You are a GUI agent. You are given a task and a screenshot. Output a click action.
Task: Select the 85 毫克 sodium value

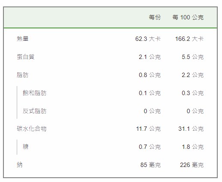(x=150, y=165)
